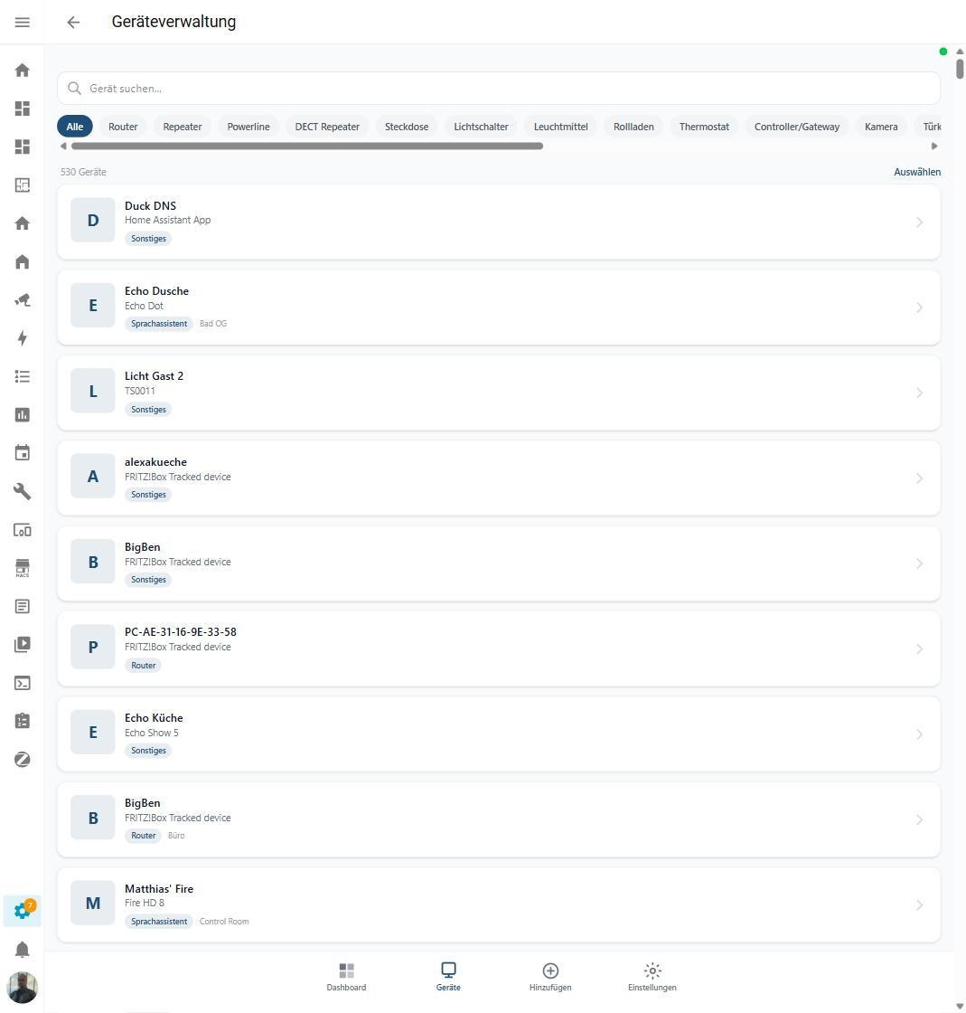The width and height of the screenshot is (966, 1013).
Task: Toggle the Thermostat filter chip
Action: point(704,127)
